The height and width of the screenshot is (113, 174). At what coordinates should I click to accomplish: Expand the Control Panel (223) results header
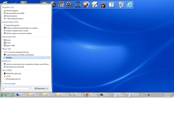click(x=10, y=22)
